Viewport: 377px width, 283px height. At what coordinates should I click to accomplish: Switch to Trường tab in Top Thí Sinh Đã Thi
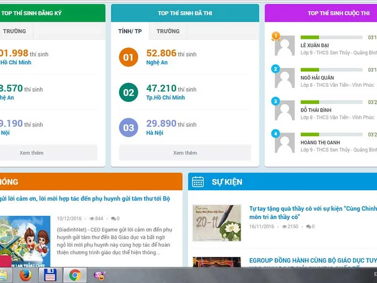point(168,31)
